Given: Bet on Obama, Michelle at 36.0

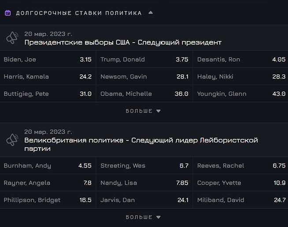Looking at the screenshot, I should [x=144, y=94].
